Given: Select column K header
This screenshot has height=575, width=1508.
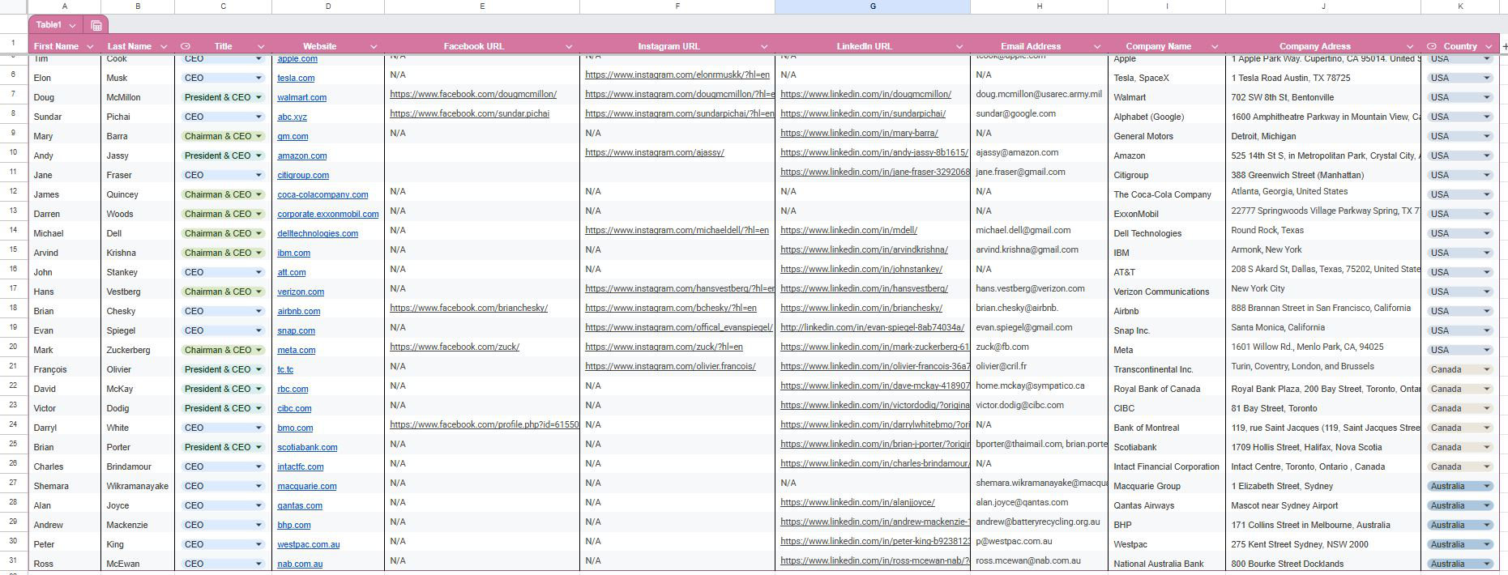Looking at the screenshot, I should pos(1460,6).
